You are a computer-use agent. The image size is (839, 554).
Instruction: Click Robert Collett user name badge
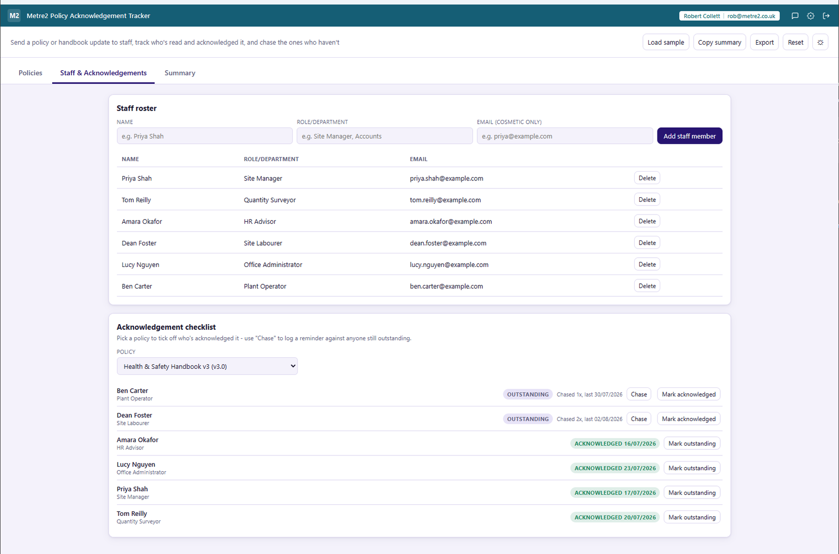[x=702, y=16]
